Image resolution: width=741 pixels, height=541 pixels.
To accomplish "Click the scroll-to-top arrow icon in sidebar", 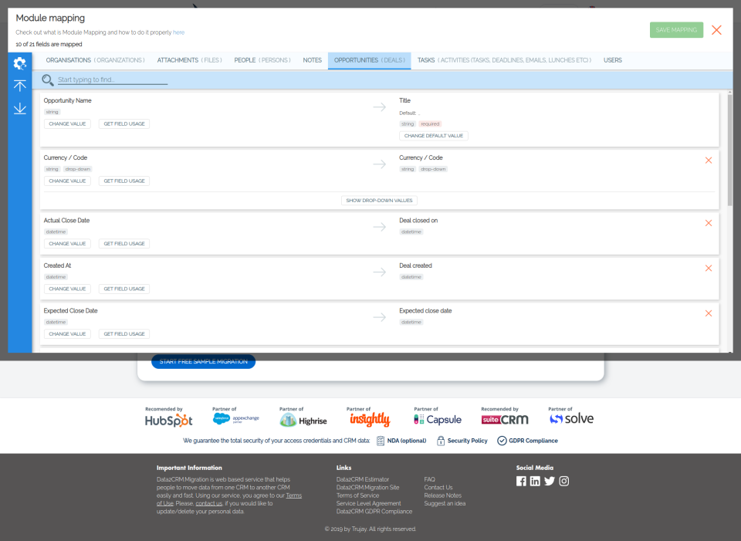I will (19, 86).
